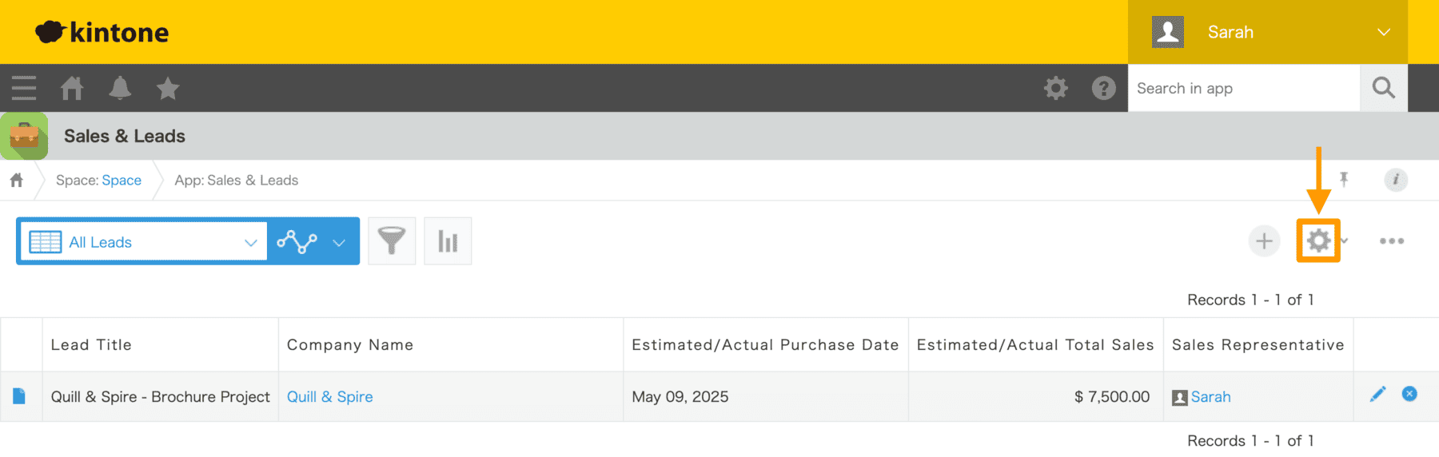Open the Space breadcrumb link

click(122, 181)
